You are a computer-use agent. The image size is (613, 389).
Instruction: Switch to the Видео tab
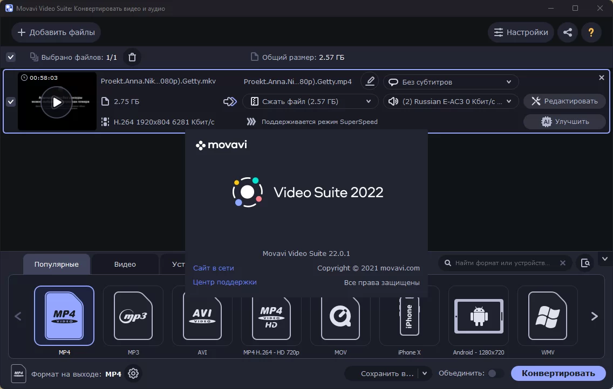125,264
